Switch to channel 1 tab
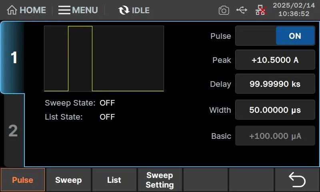Viewport: 320px width, 192px height. 13,58
